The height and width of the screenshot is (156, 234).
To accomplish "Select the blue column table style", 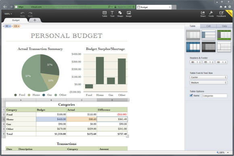I will coord(193,47).
